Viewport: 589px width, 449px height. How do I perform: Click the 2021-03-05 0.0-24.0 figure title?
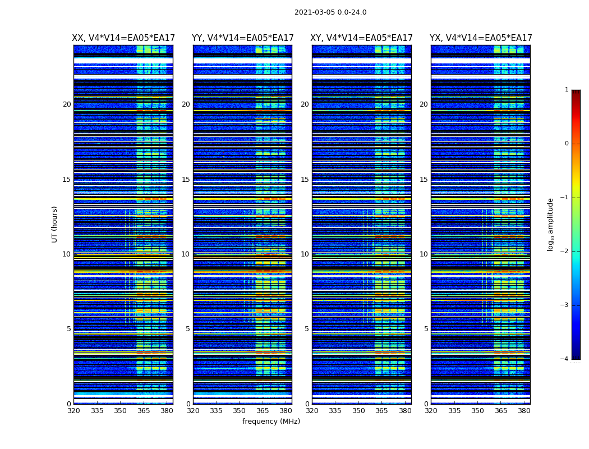(330, 12)
